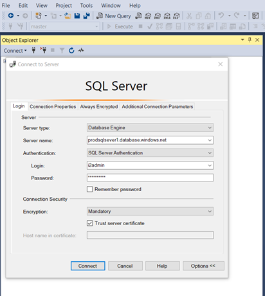This screenshot has width=265, height=296.
Task: Click the far-right checklist toolbar icon
Action: click(255, 15)
